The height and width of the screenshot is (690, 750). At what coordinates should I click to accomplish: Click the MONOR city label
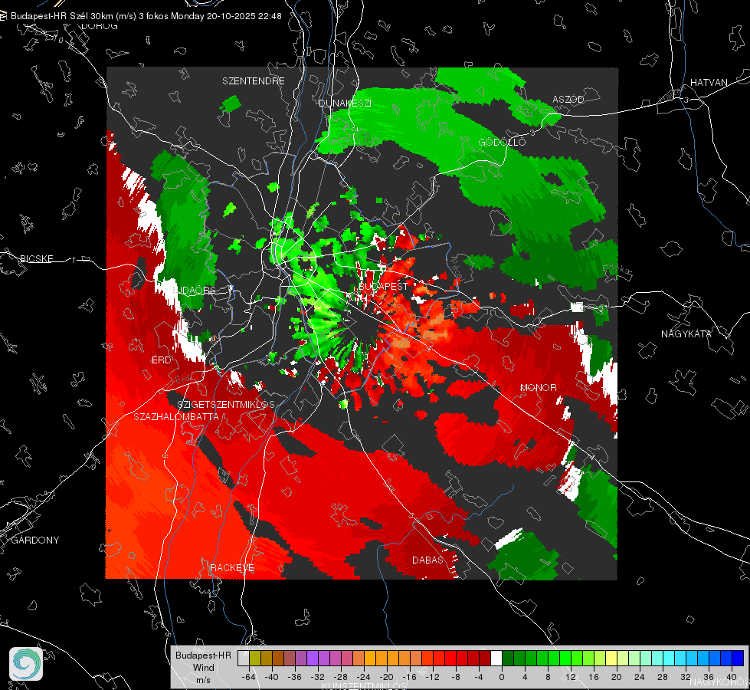point(538,387)
